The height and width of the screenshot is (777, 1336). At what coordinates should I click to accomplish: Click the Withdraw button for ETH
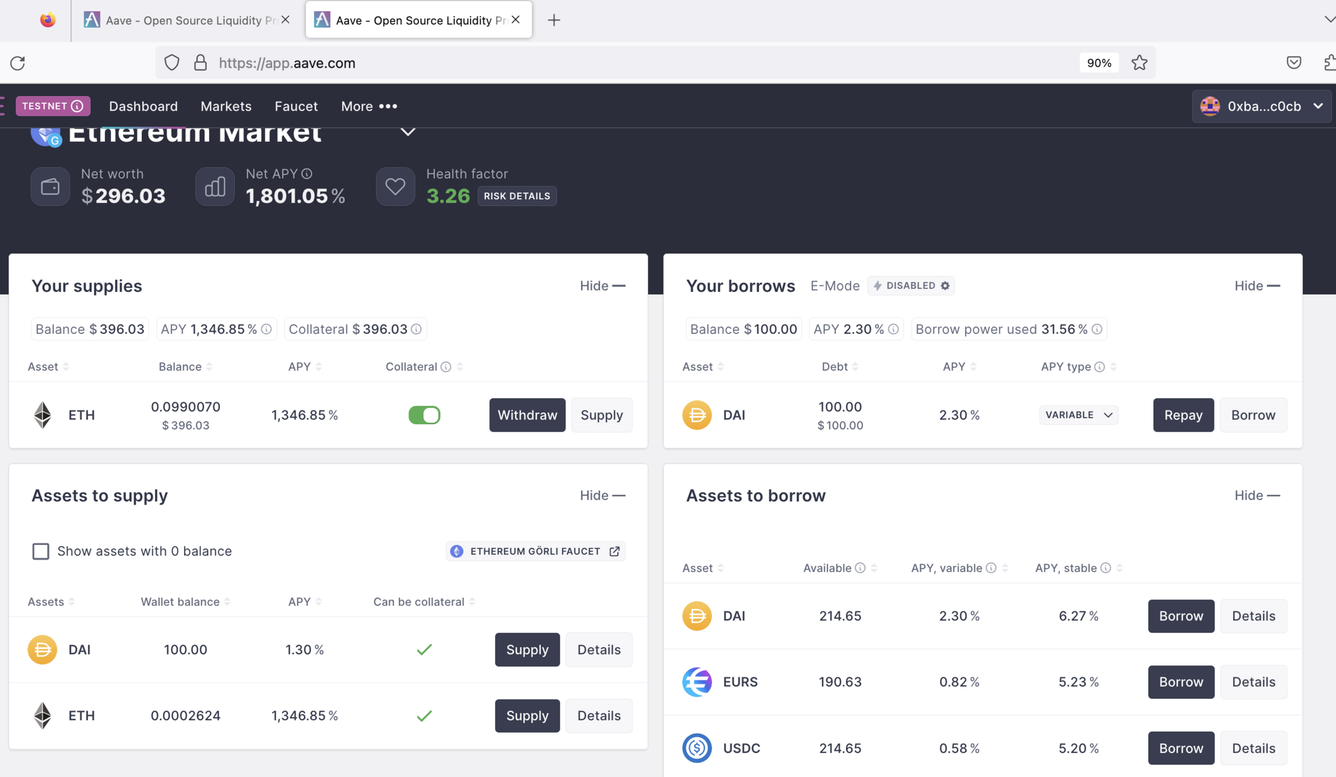[527, 415]
